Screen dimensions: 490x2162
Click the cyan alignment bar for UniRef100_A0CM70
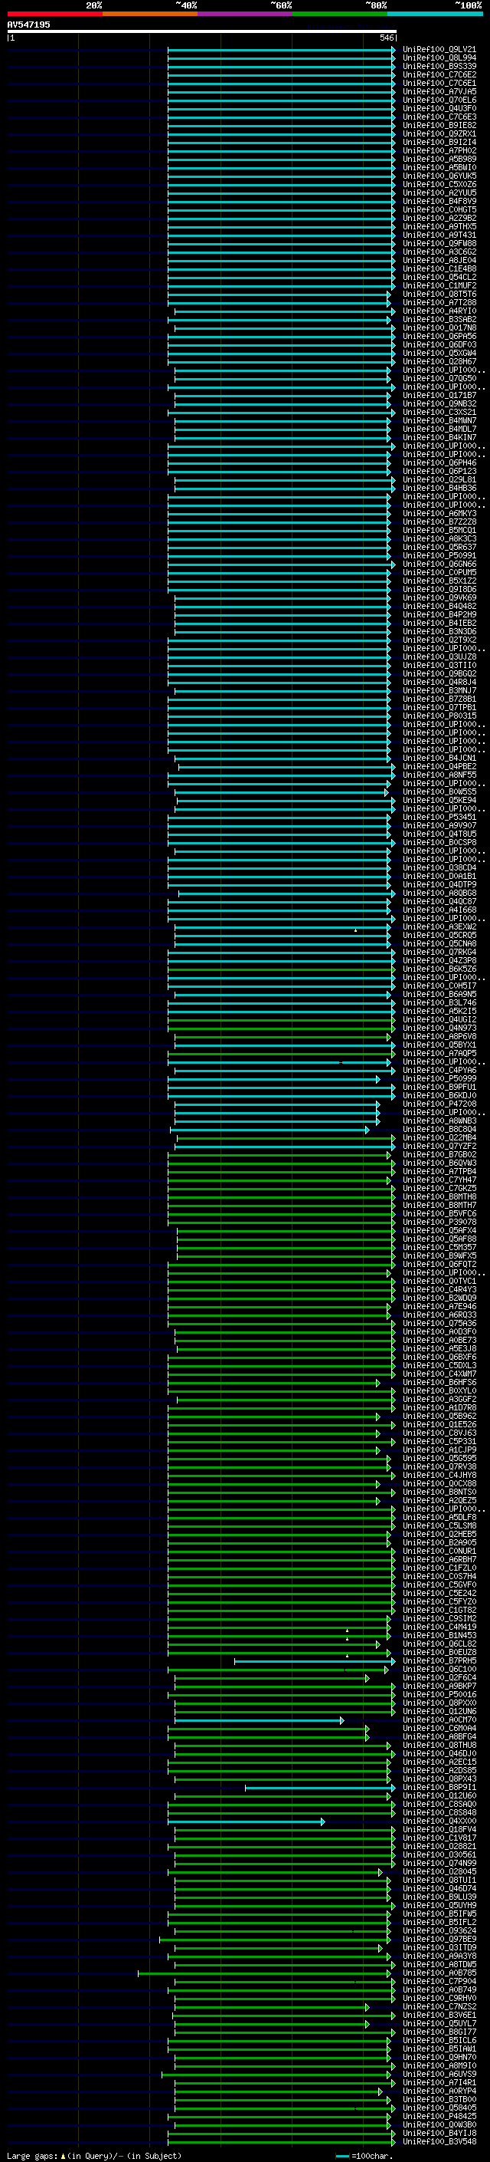259,1720
